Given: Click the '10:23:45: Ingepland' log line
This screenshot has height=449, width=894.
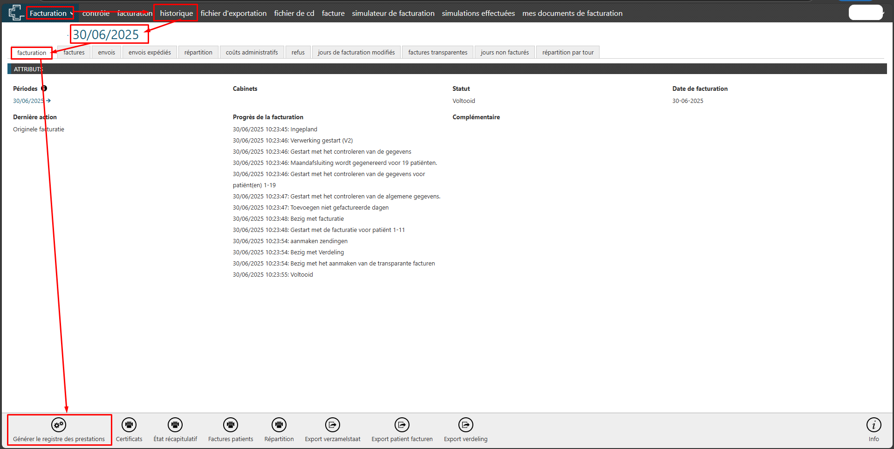Looking at the screenshot, I should [275, 129].
